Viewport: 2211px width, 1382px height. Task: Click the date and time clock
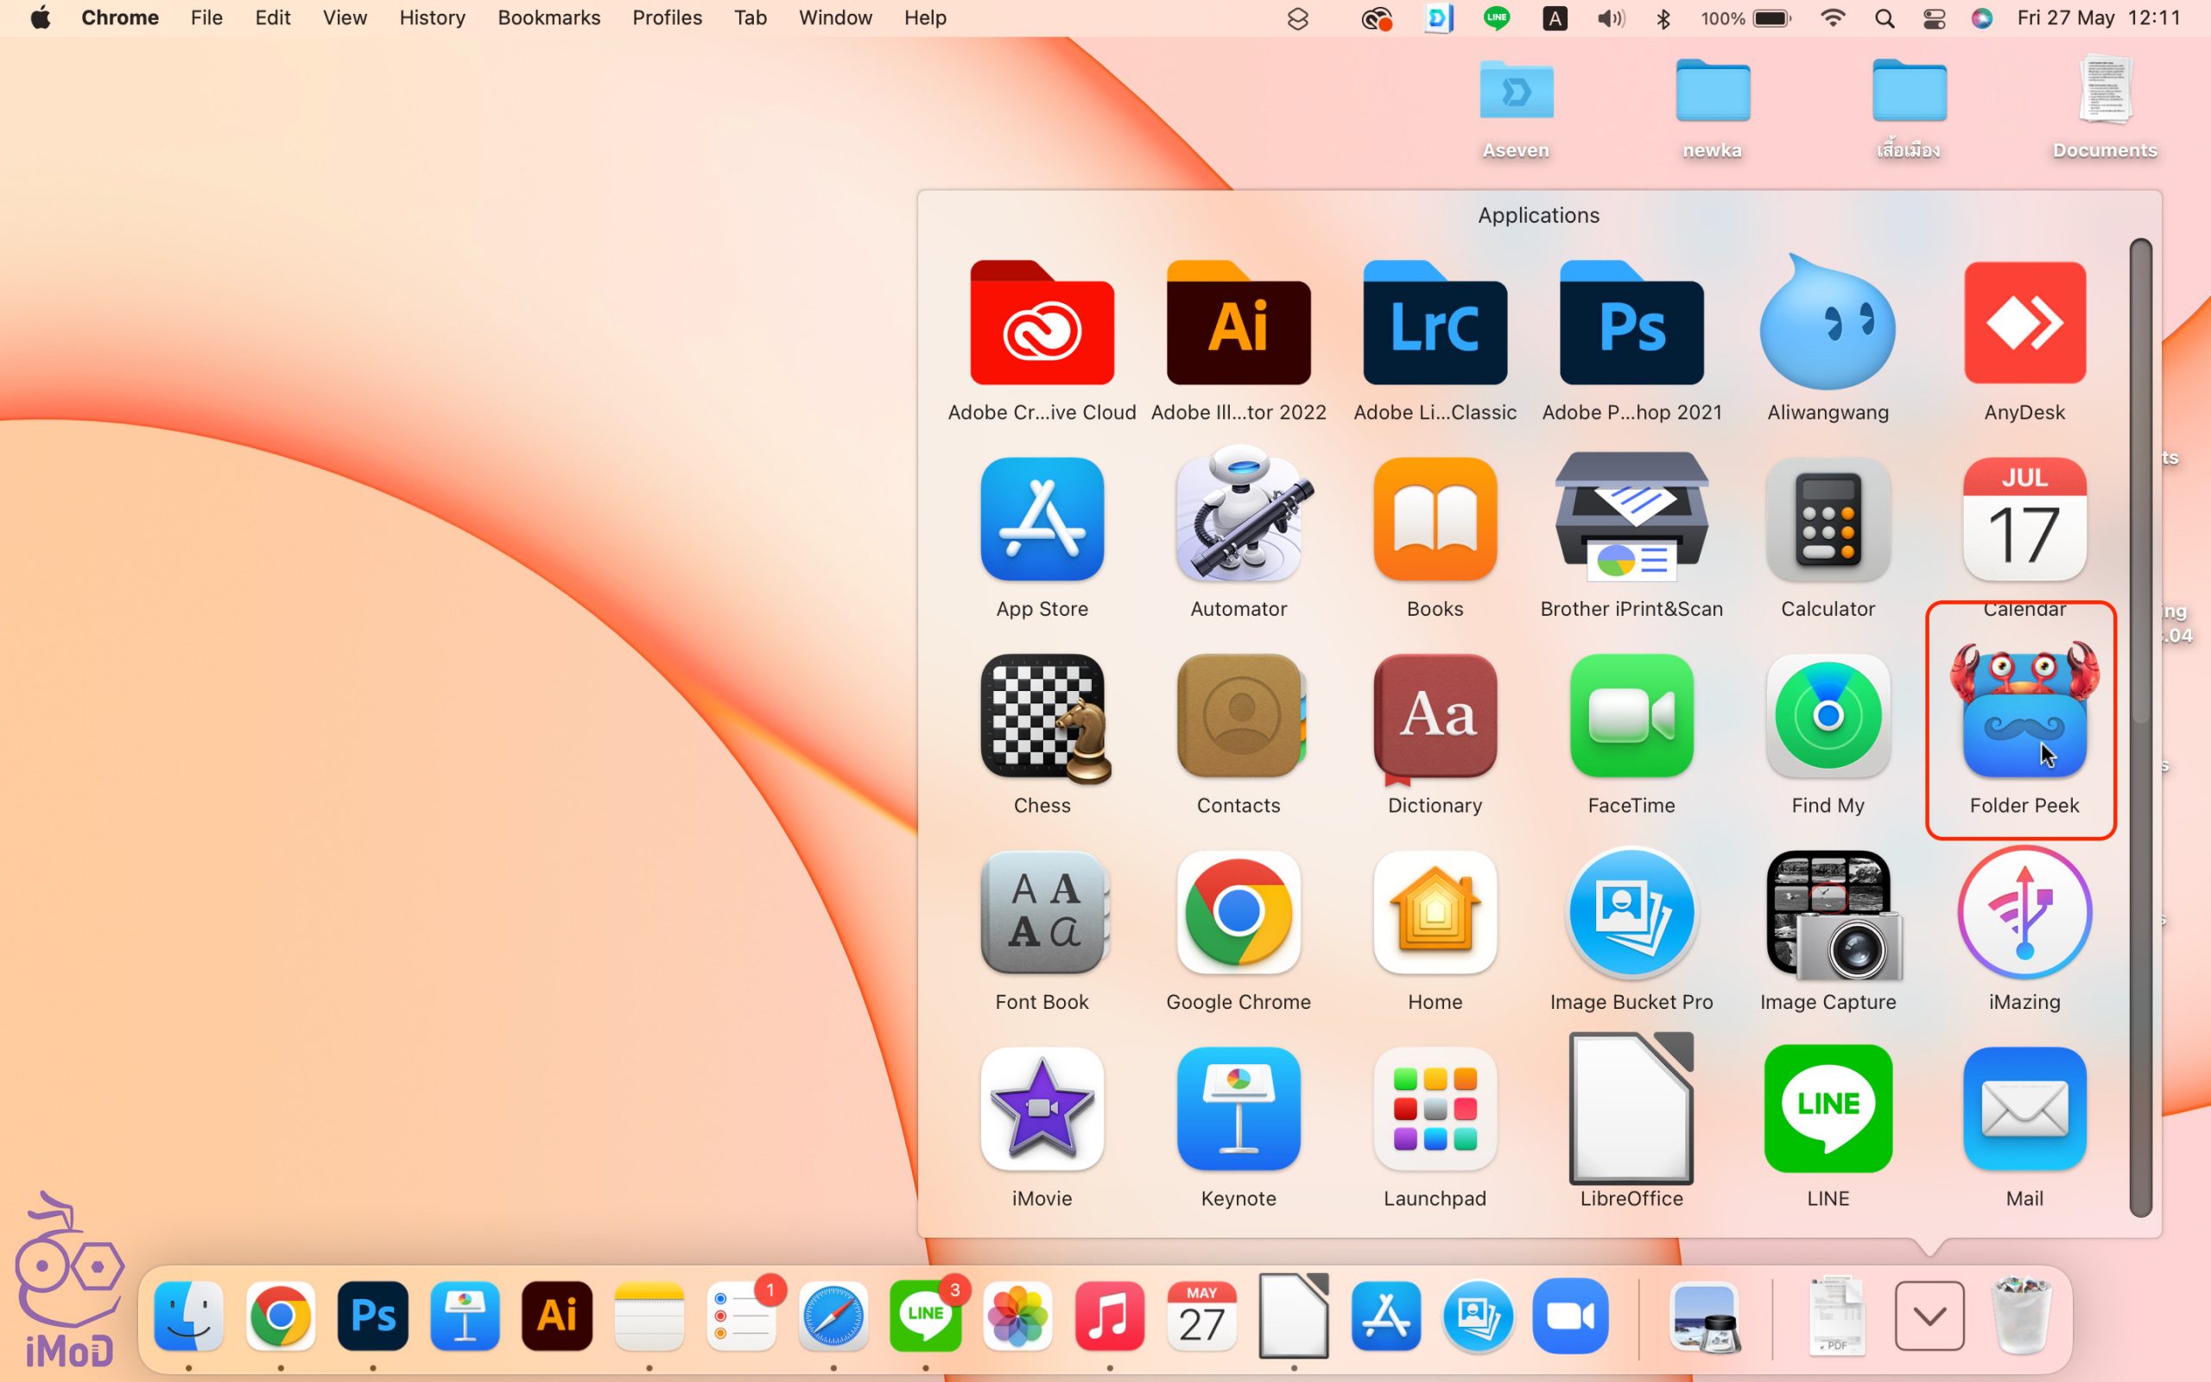point(2098,18)
